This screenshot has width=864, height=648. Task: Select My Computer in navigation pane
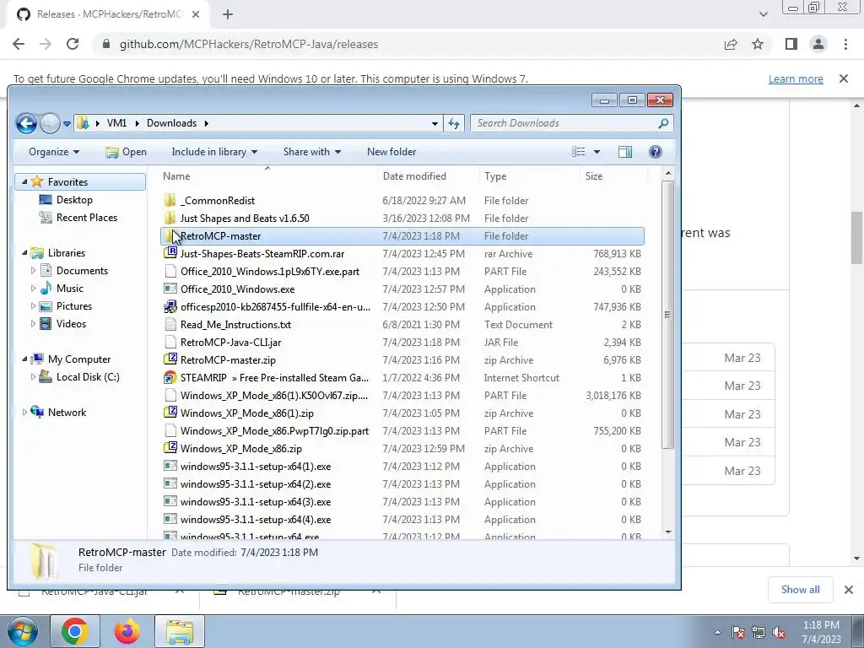(79, 359)
